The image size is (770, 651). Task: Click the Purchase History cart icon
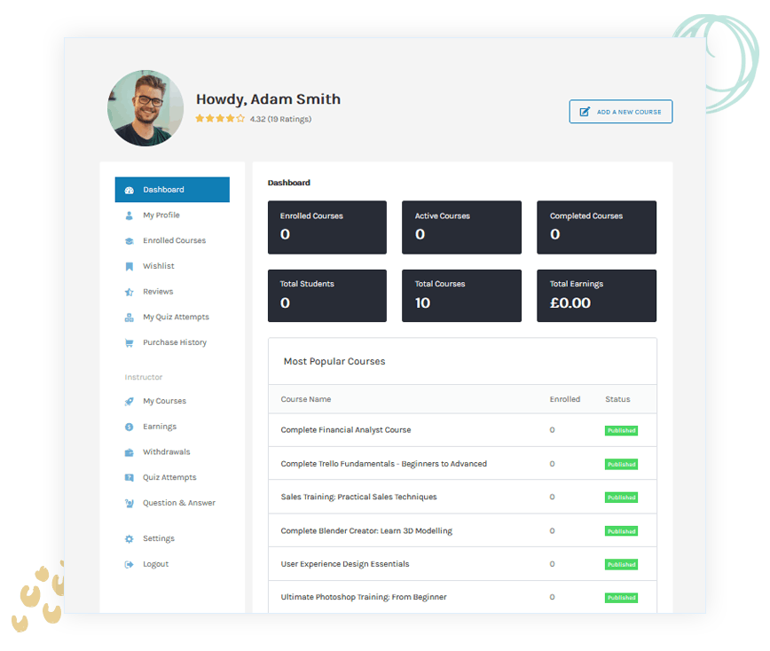click(x=129, y=342)
